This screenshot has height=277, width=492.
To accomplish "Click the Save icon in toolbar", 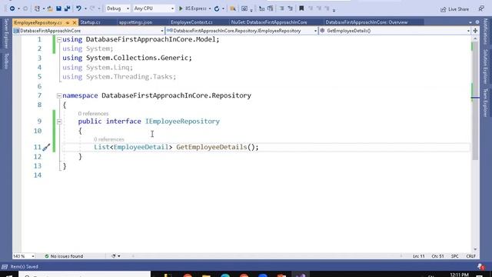I will [x=58, y=8].
